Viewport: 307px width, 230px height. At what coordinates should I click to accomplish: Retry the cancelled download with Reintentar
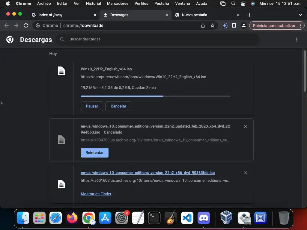point(94,152)
